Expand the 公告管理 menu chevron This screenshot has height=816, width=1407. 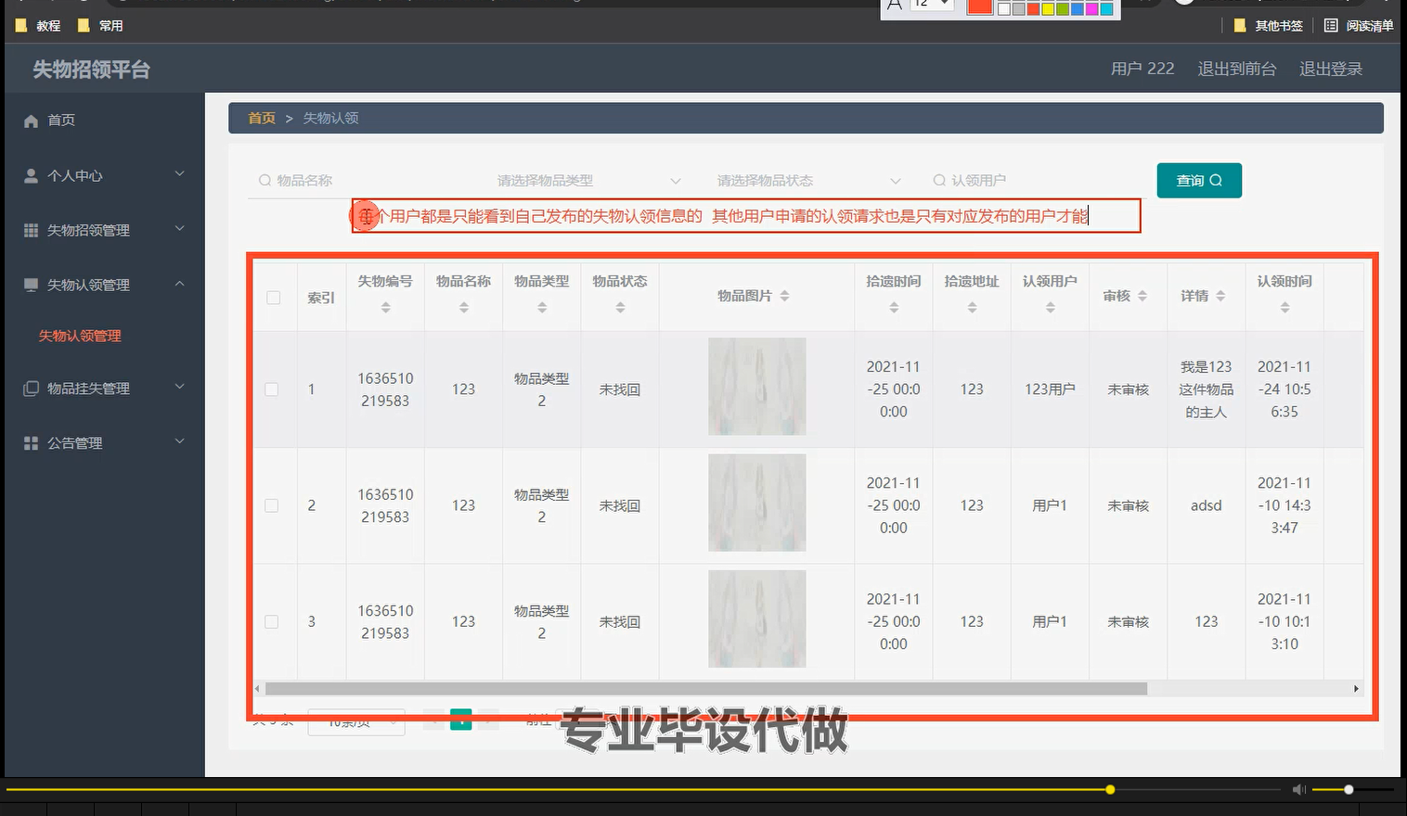coord(180,440)
